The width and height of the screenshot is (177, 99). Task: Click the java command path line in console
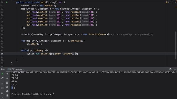point(94,72)
